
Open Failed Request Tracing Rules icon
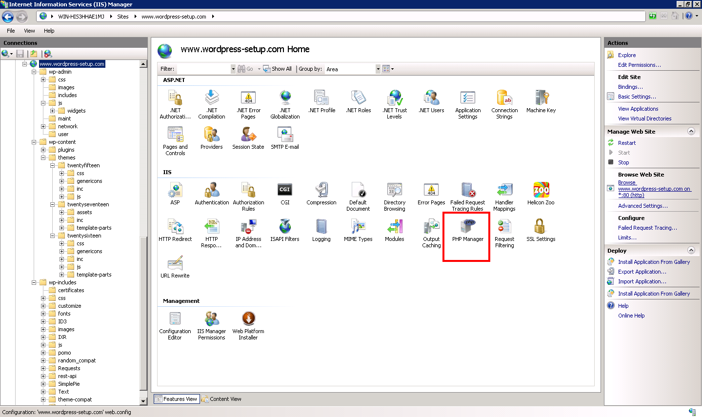click(x=467, y=197)
